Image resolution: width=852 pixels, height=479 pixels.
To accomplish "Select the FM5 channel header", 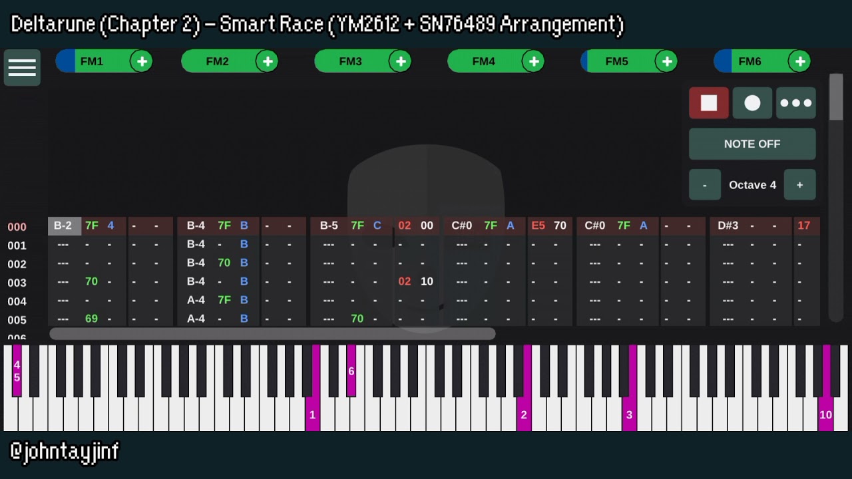I will 618,61.
